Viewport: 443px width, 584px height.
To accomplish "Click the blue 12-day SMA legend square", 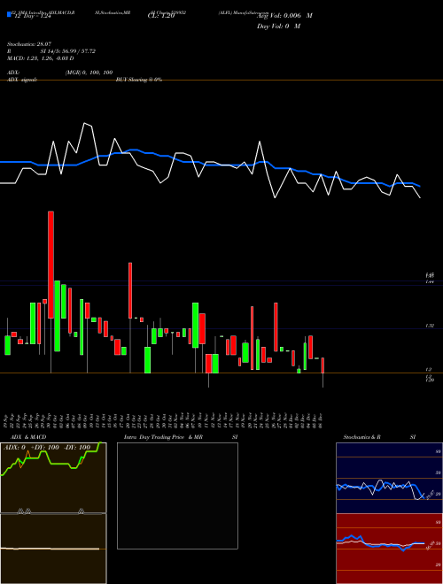I will coord(10,14).
